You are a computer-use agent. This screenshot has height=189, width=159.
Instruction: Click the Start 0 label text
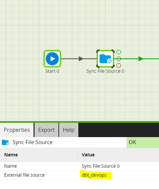tap(52, 71)
